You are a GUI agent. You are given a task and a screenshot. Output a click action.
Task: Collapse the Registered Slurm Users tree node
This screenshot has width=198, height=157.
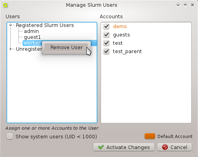(x=10, y=25)
